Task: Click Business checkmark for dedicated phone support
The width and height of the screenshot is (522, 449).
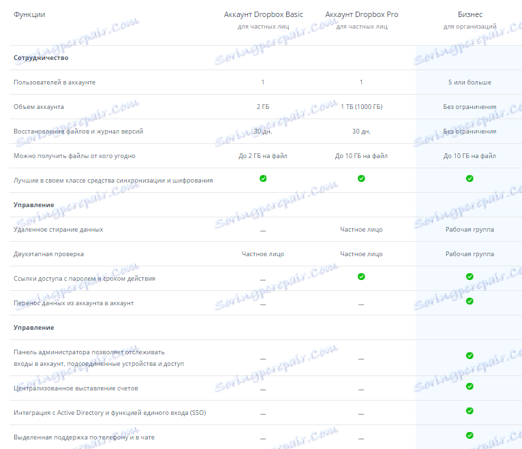Action: (470, 435)
